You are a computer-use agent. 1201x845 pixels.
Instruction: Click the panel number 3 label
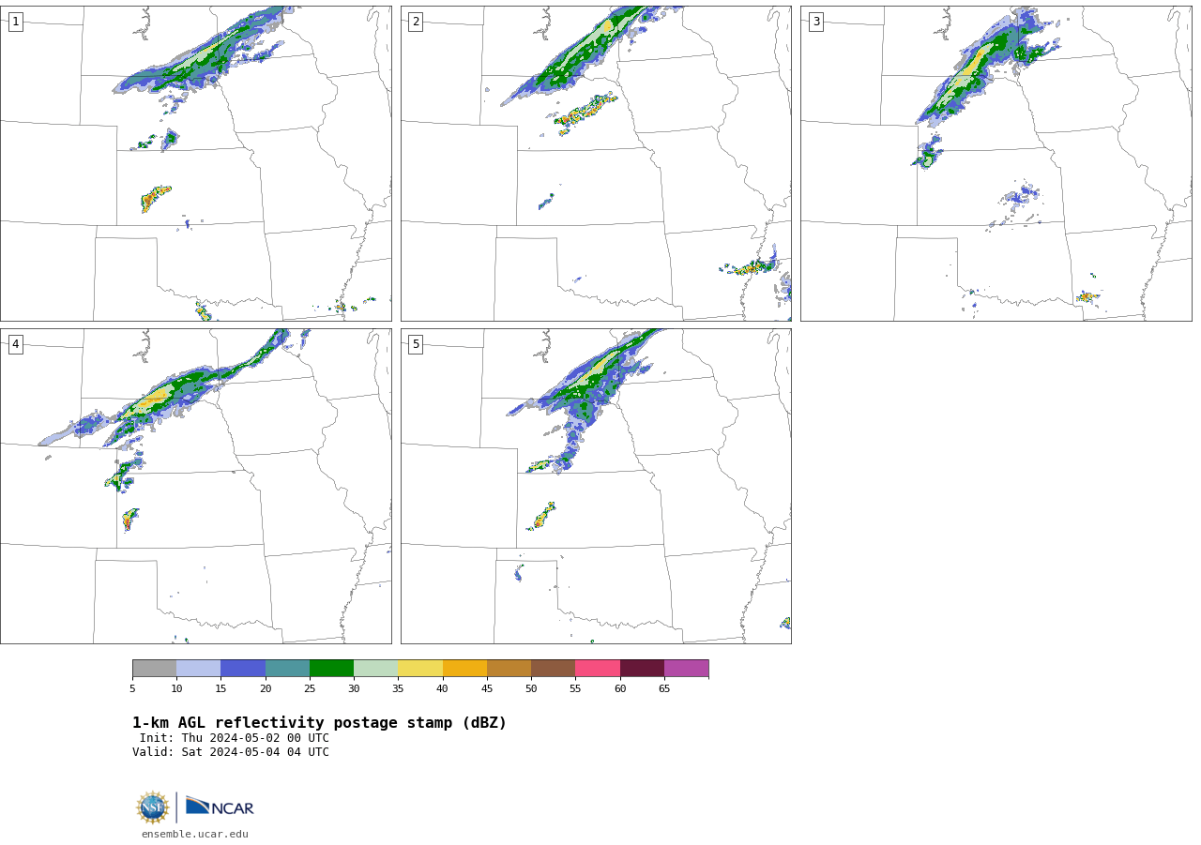pos(815,22)
